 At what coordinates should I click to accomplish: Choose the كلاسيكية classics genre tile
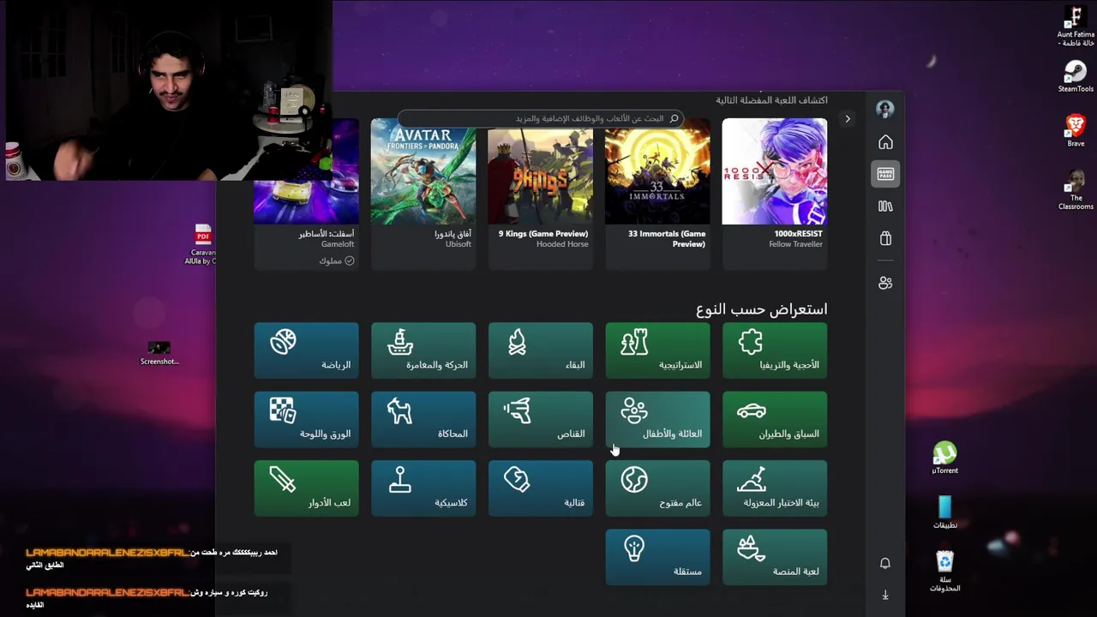click(423, 488)
